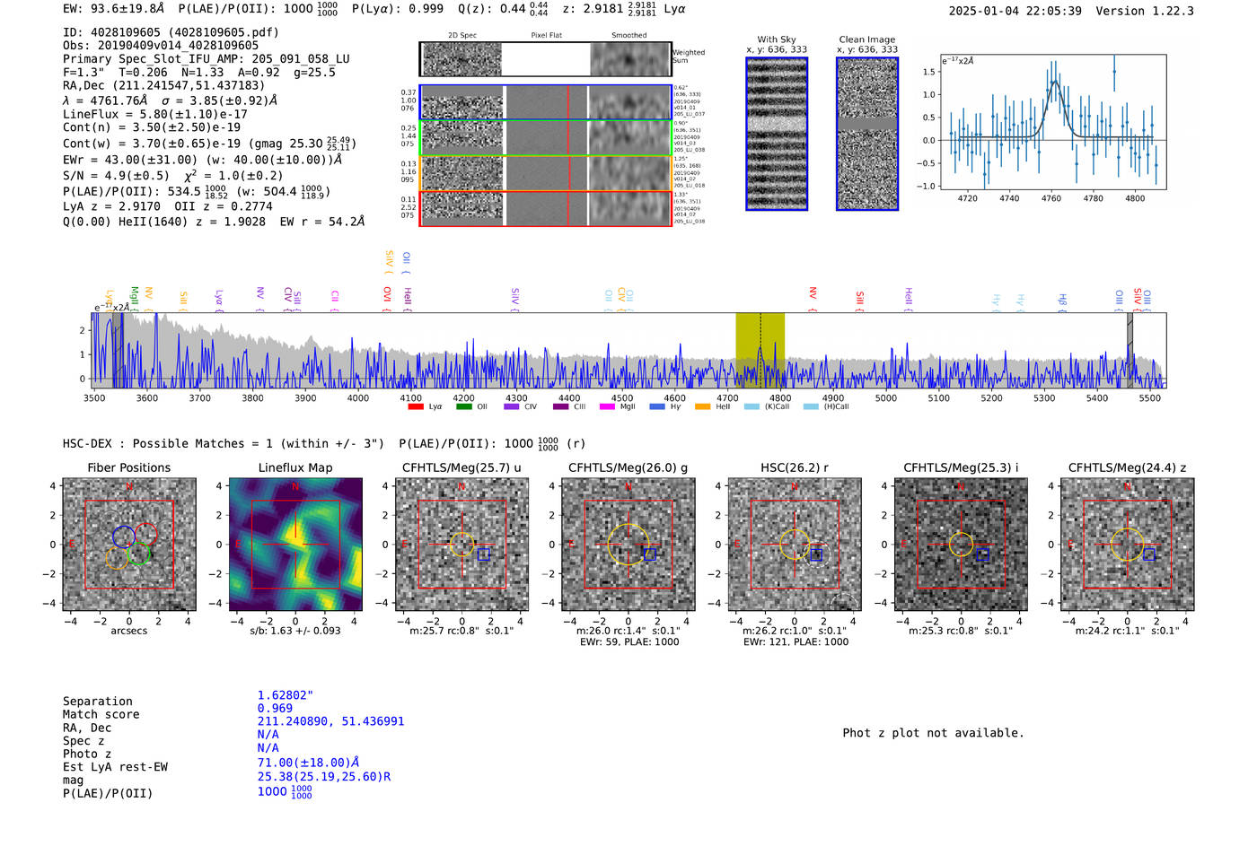Click the EWr: 121. PLAE: 1000 caption

coord(796,641)
